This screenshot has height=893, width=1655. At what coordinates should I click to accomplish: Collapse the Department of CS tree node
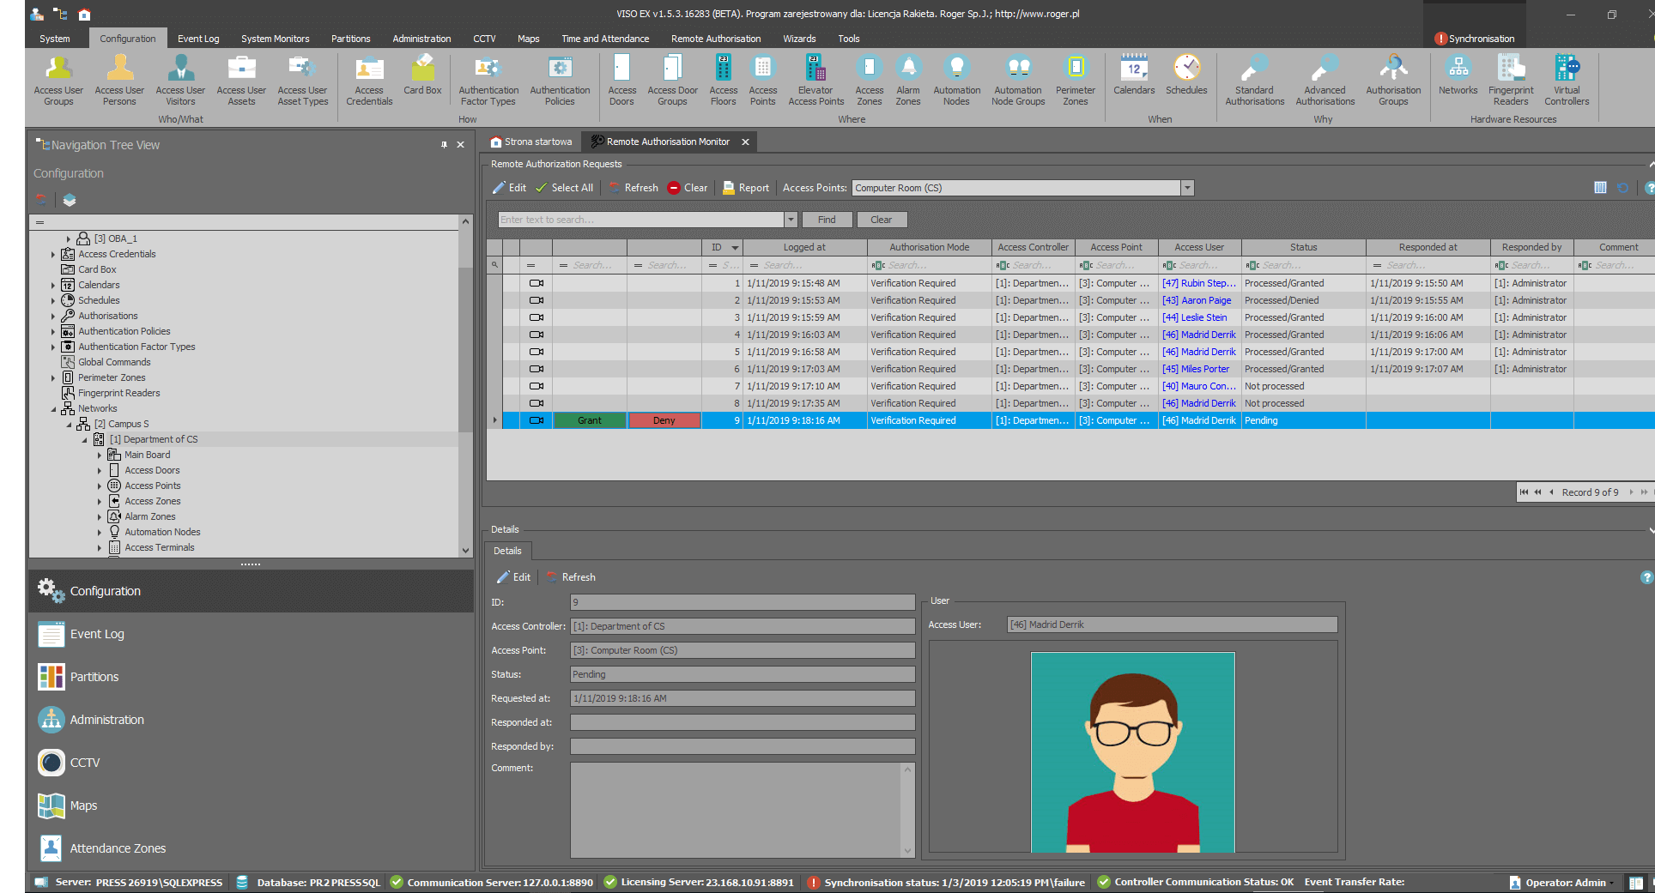click(84, 440)
